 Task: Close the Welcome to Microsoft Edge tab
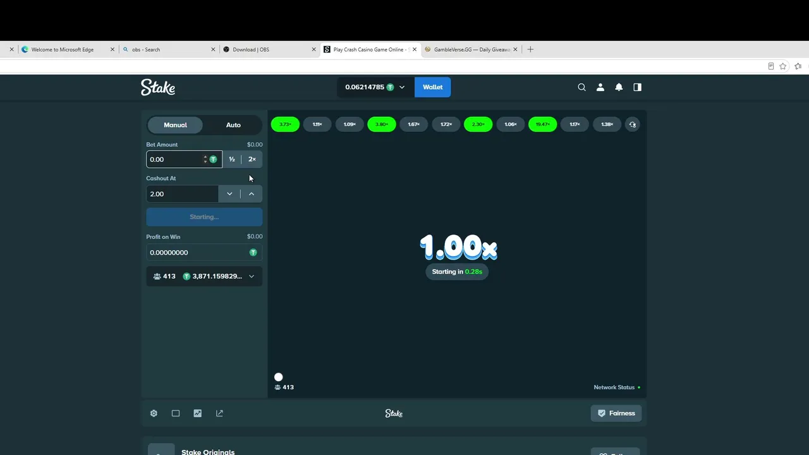coord(113,49)
